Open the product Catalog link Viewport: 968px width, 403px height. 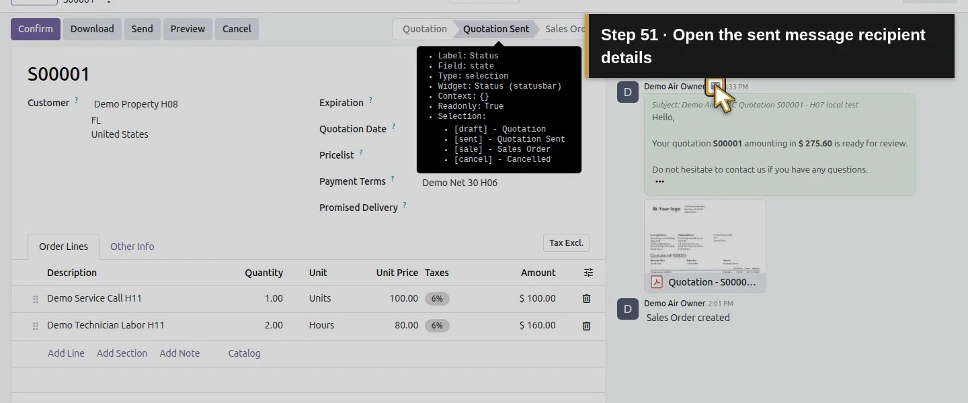(244, 353)
